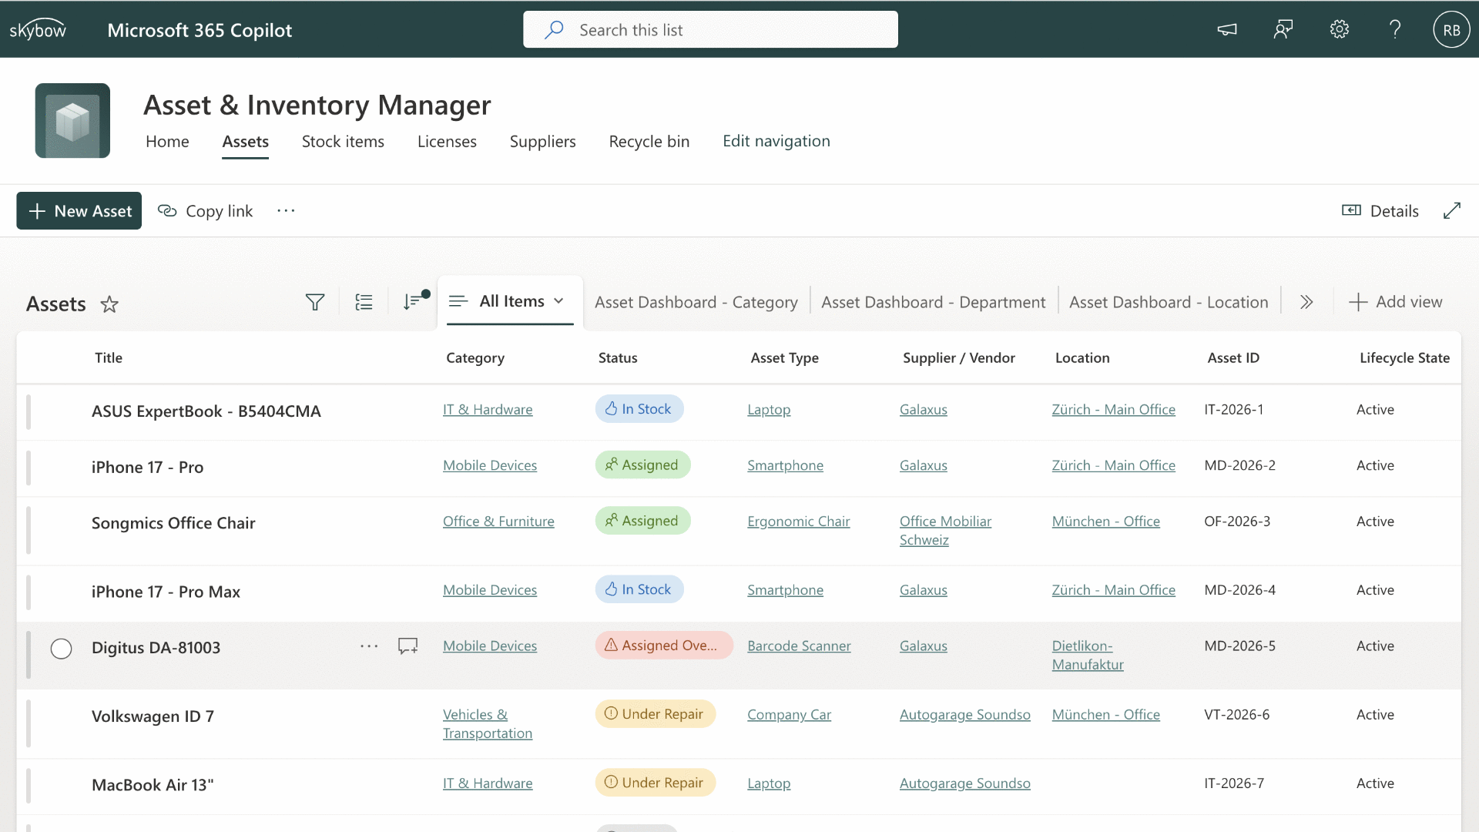This screenshot has width=1479, height=832.
Task: Open Autogarage Soundso link for MacBook Air
Action: pyautogui.click(x=964, y=783)
